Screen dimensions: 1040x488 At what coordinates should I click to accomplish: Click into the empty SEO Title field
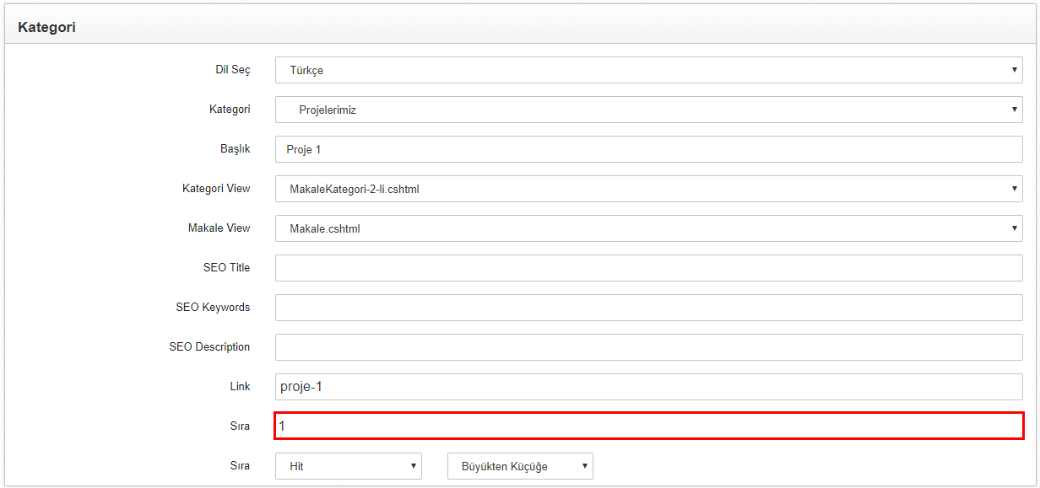[649, 268]
